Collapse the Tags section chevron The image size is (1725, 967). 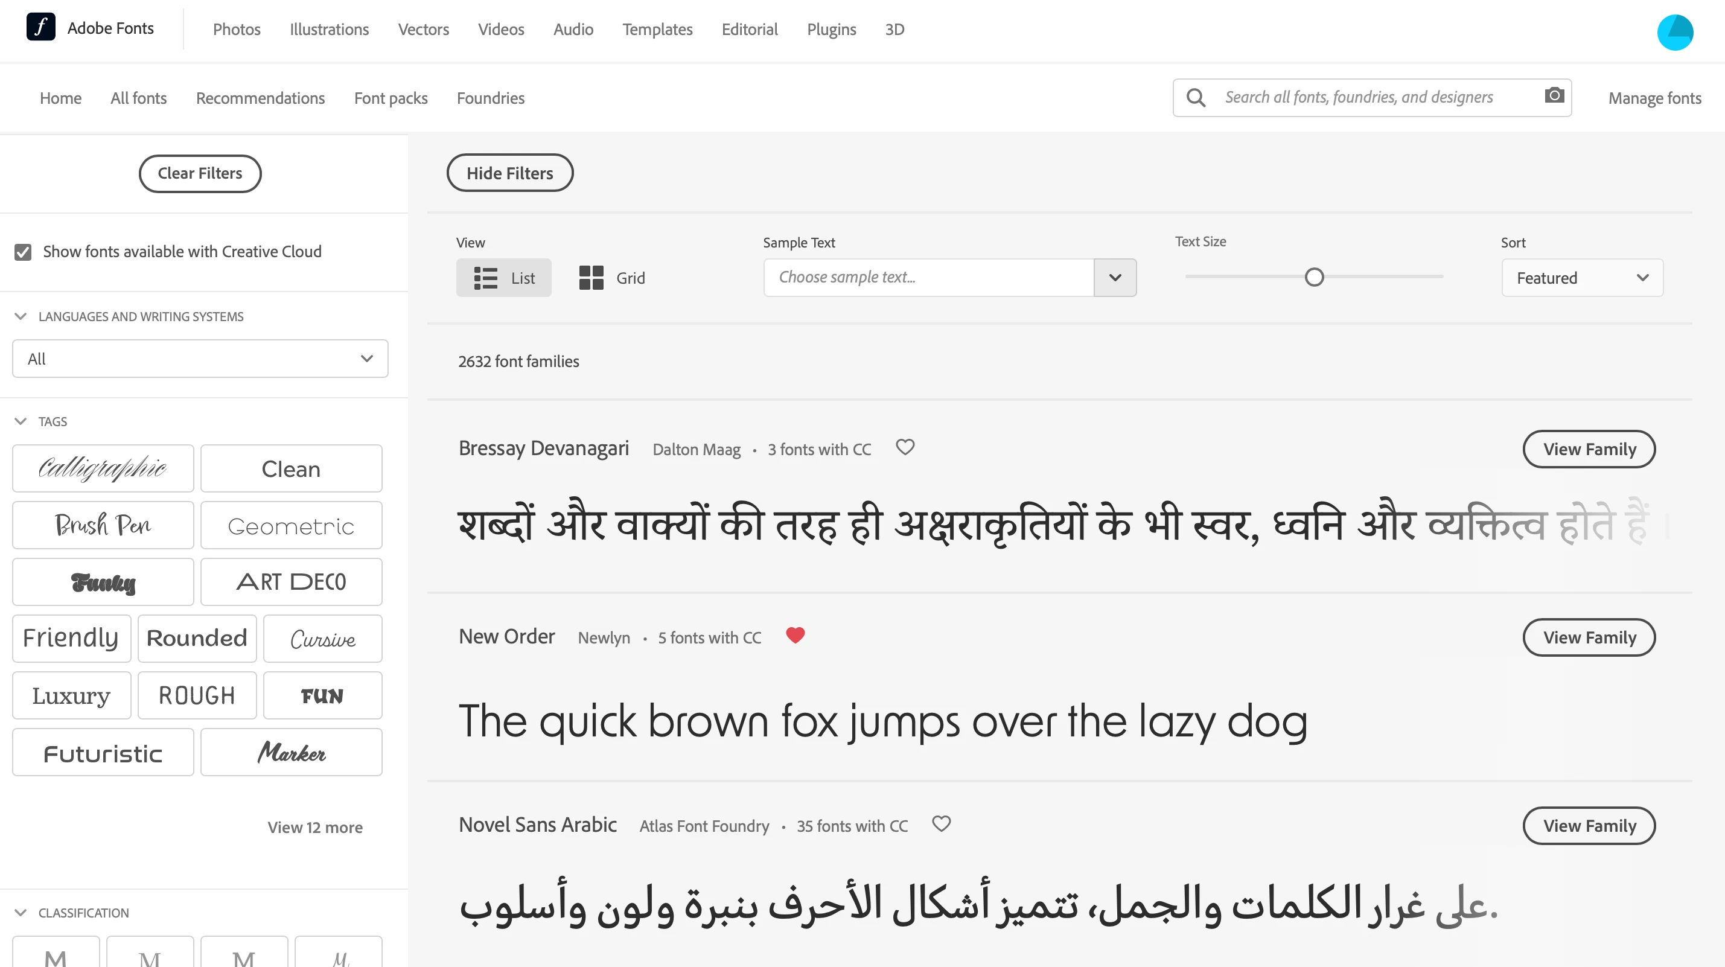point(21,421)
